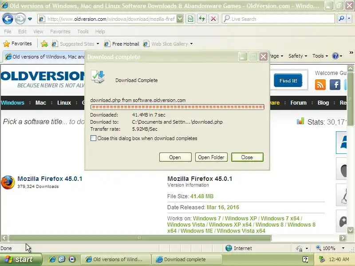Click the Live Search input box
The image size is (355, 266).
(279, 19)
